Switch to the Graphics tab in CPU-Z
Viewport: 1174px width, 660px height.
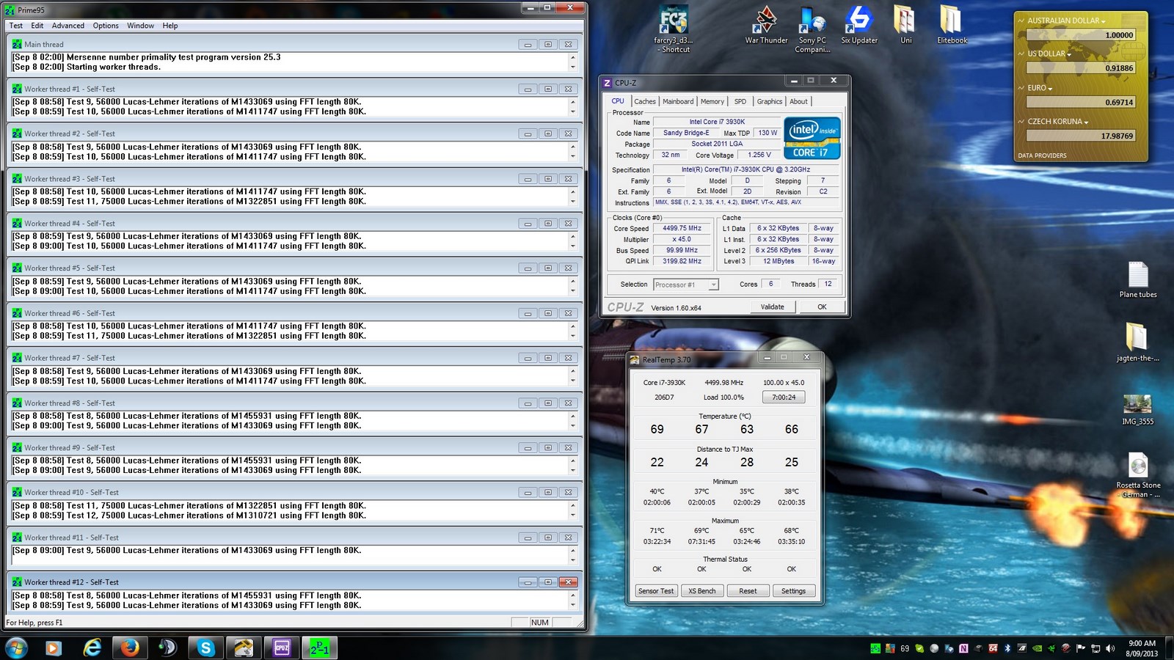(770, 101)
